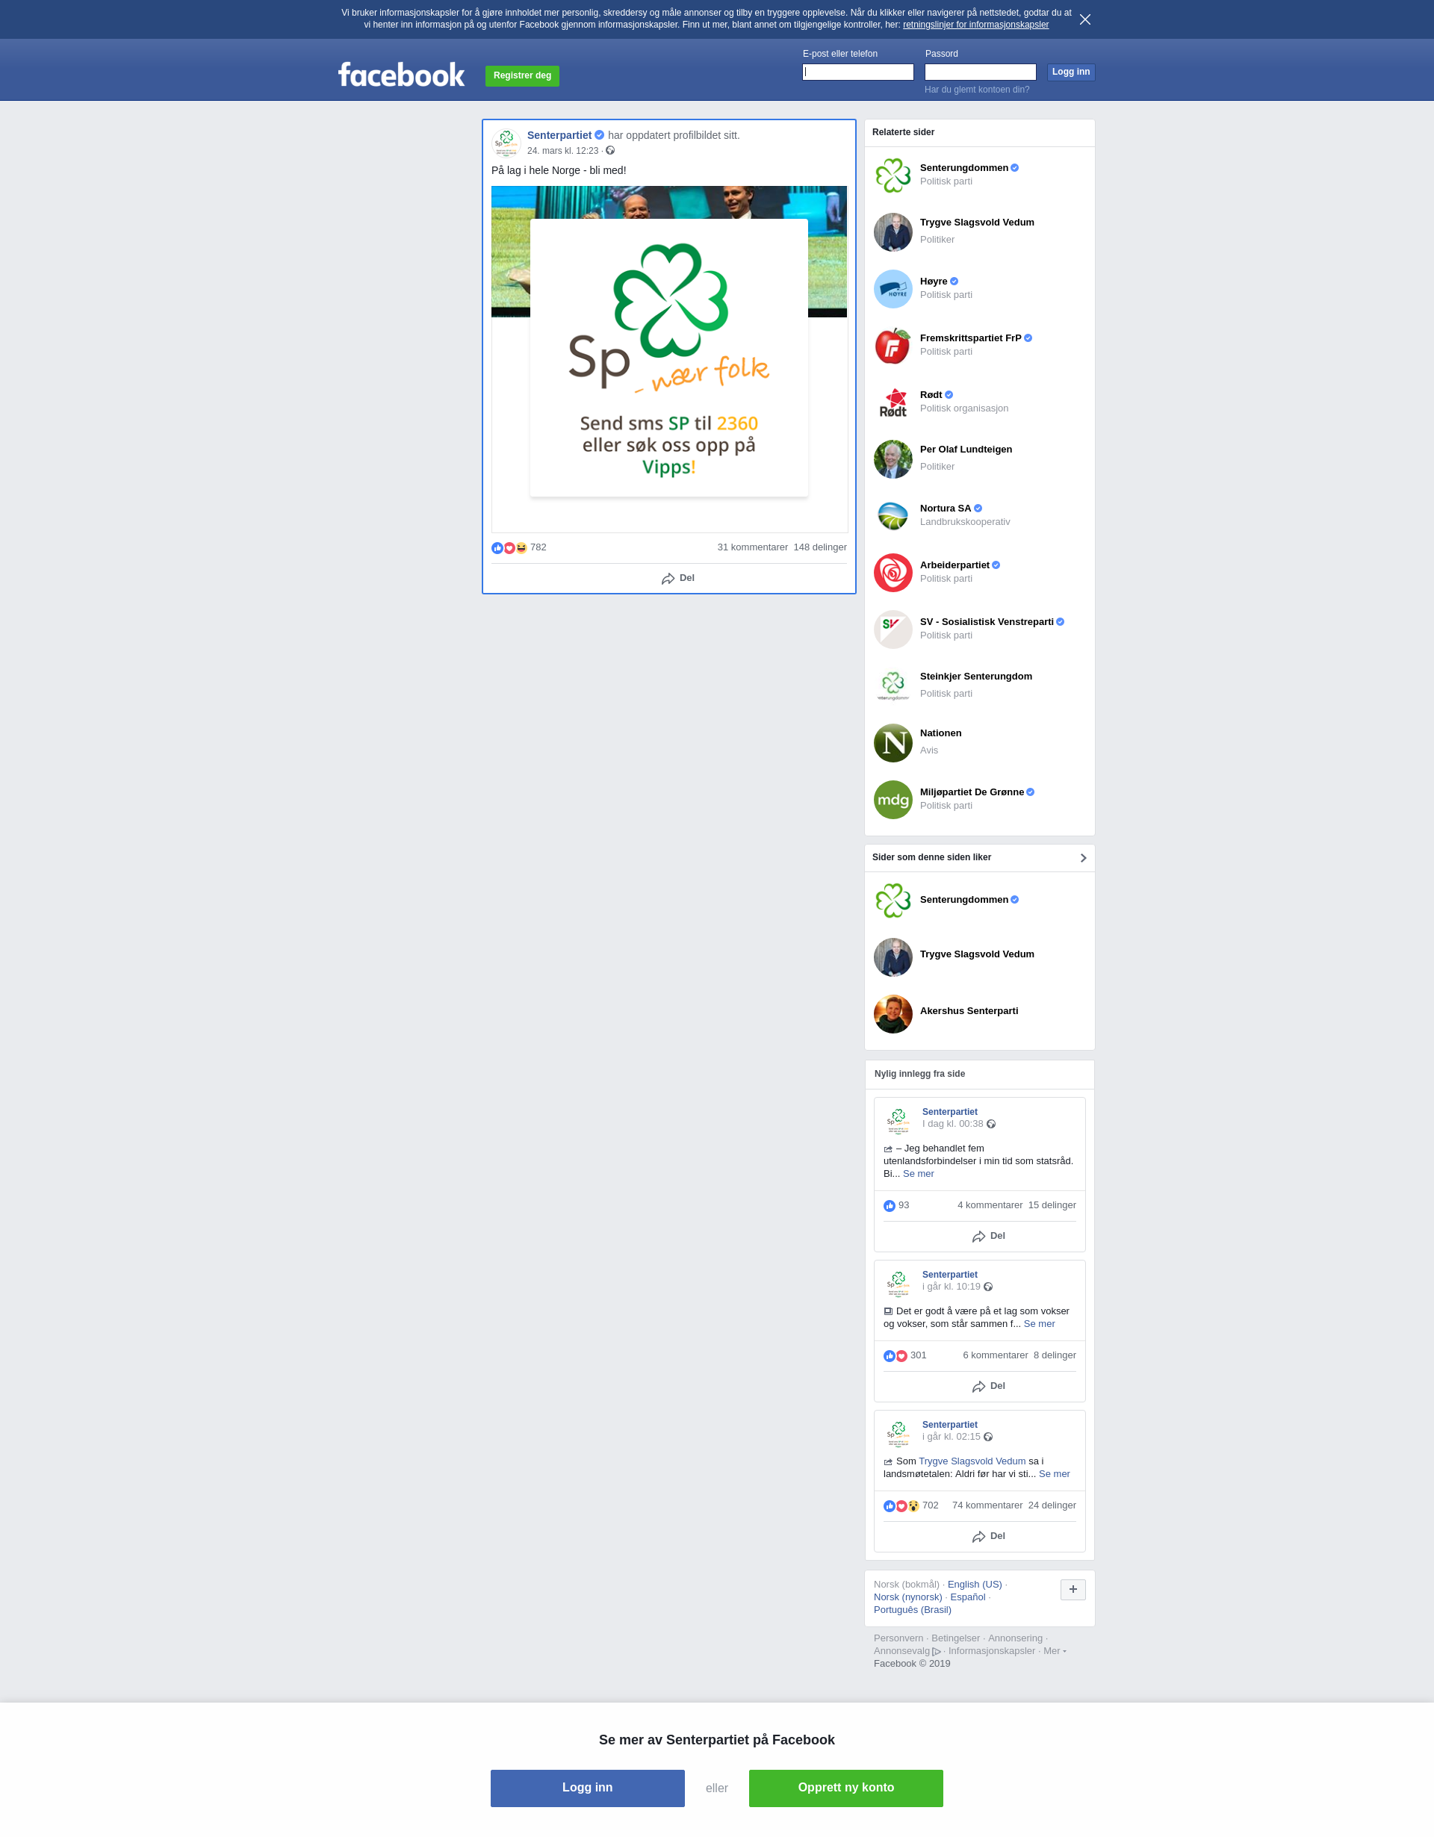Click the Facebook logo in the header
1434x1837 pixels.
[401, 75]
